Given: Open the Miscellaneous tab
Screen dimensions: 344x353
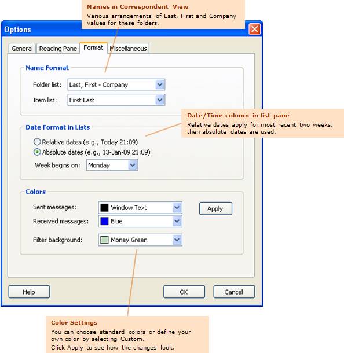Looking at the screenshot, I should click(x=128, y=49).
